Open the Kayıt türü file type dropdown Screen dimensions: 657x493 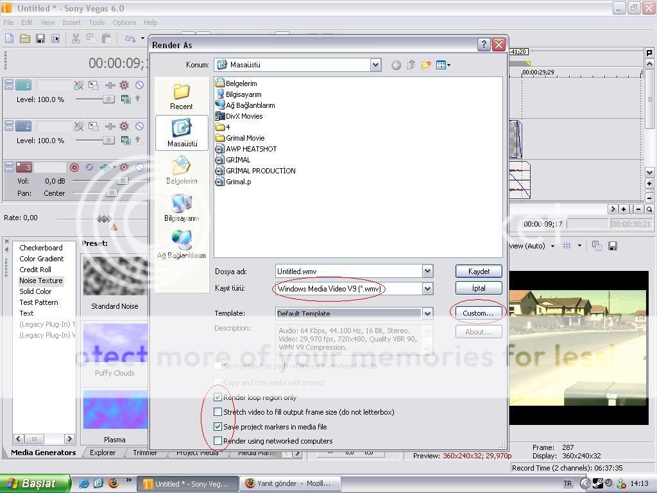tap(427, 288)
